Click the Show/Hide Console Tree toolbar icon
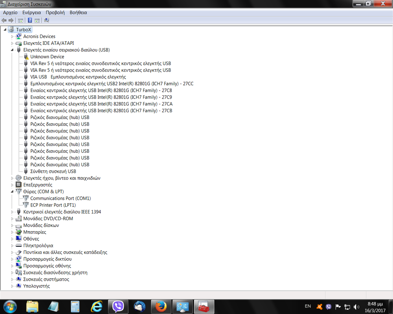Screen dimensions: 393x314 click(x=20, y=20)
